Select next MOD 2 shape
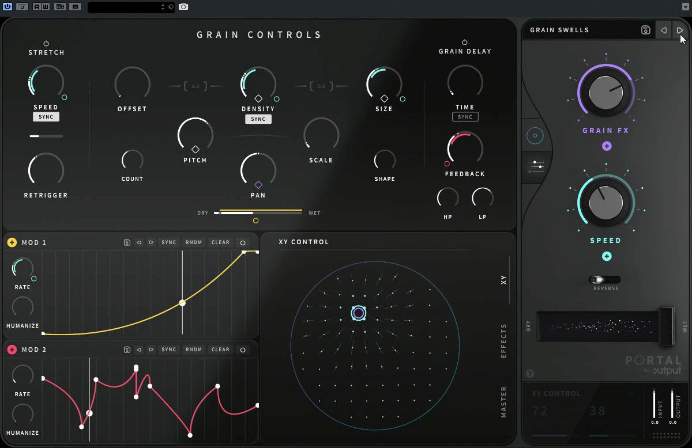692x448 pixels. click(151, 350)
